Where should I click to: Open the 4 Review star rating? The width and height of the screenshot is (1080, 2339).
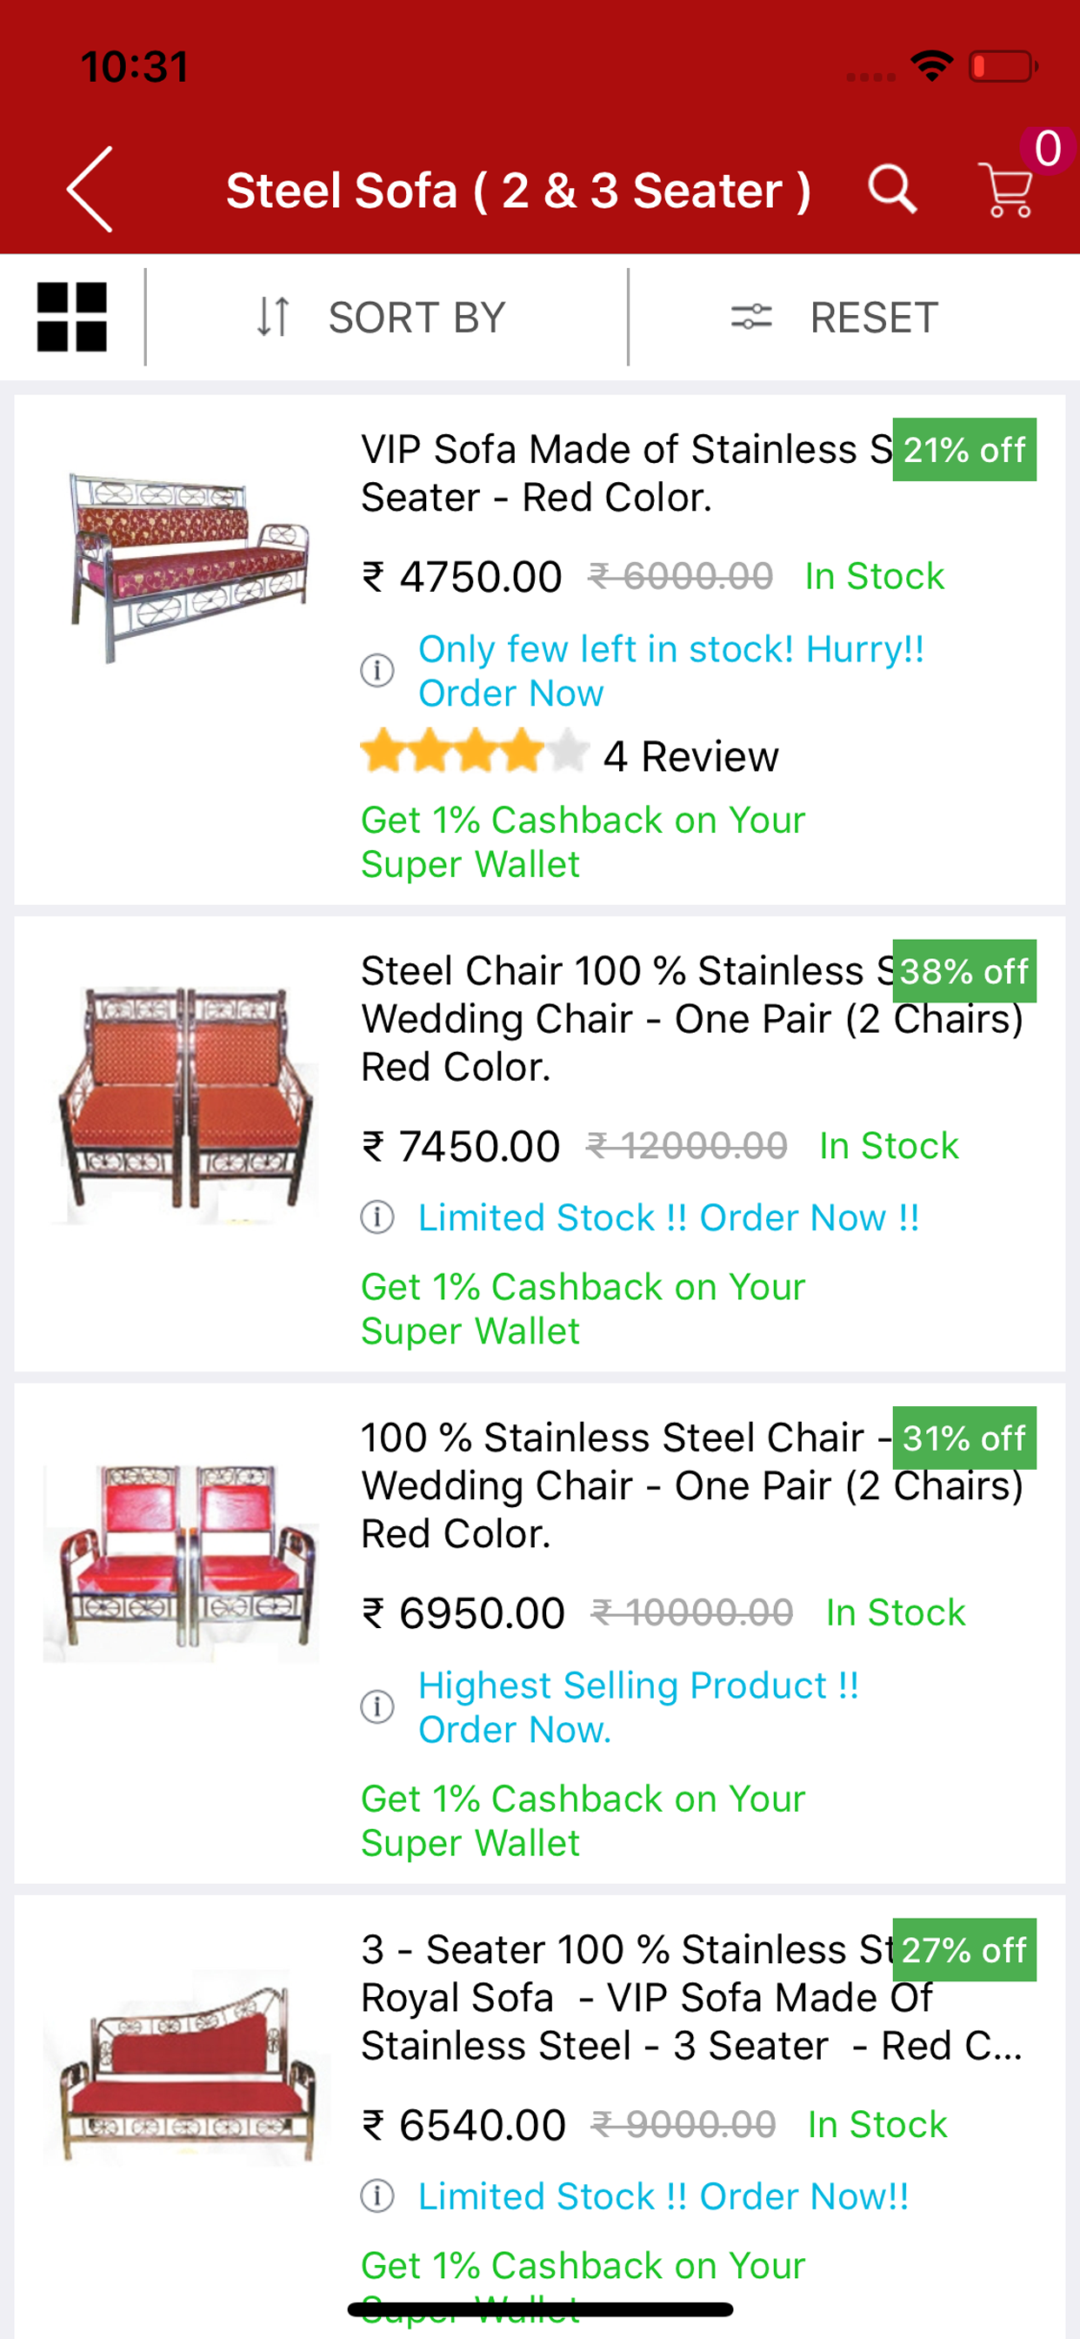(x=569, y=754)
